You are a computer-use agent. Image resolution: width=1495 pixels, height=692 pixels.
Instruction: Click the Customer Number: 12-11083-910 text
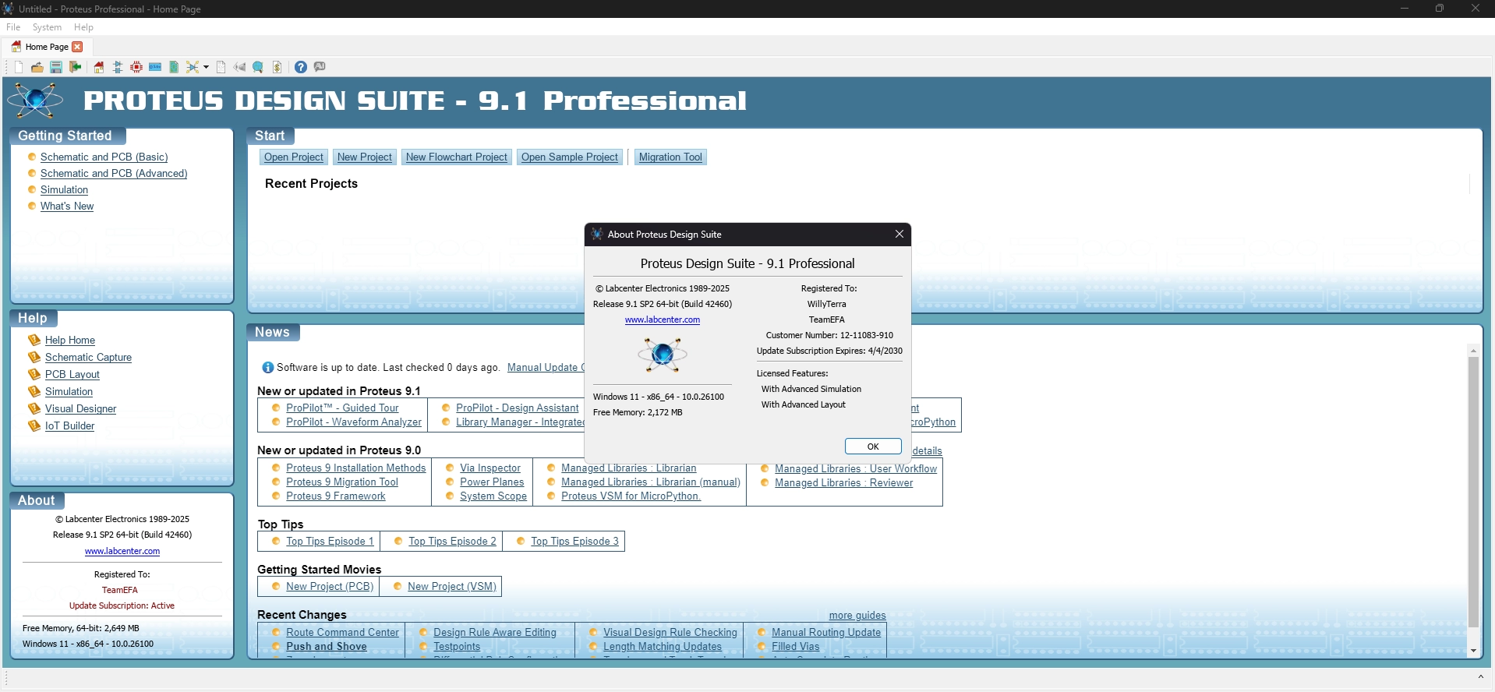point(829,335)
